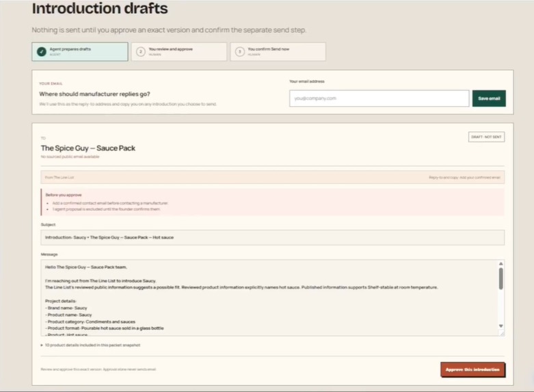Click 'Product format: Pourable hot sauce' line

[105, 328]
